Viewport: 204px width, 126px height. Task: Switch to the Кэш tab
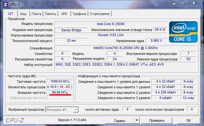(x=23, y=14)
